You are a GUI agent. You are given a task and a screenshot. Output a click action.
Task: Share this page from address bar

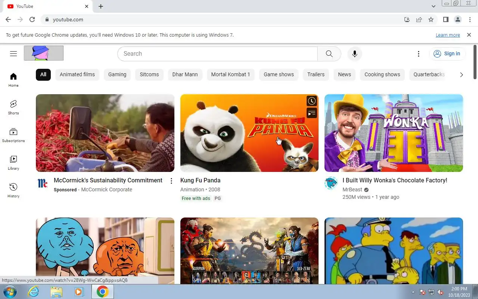pos(419,19)
